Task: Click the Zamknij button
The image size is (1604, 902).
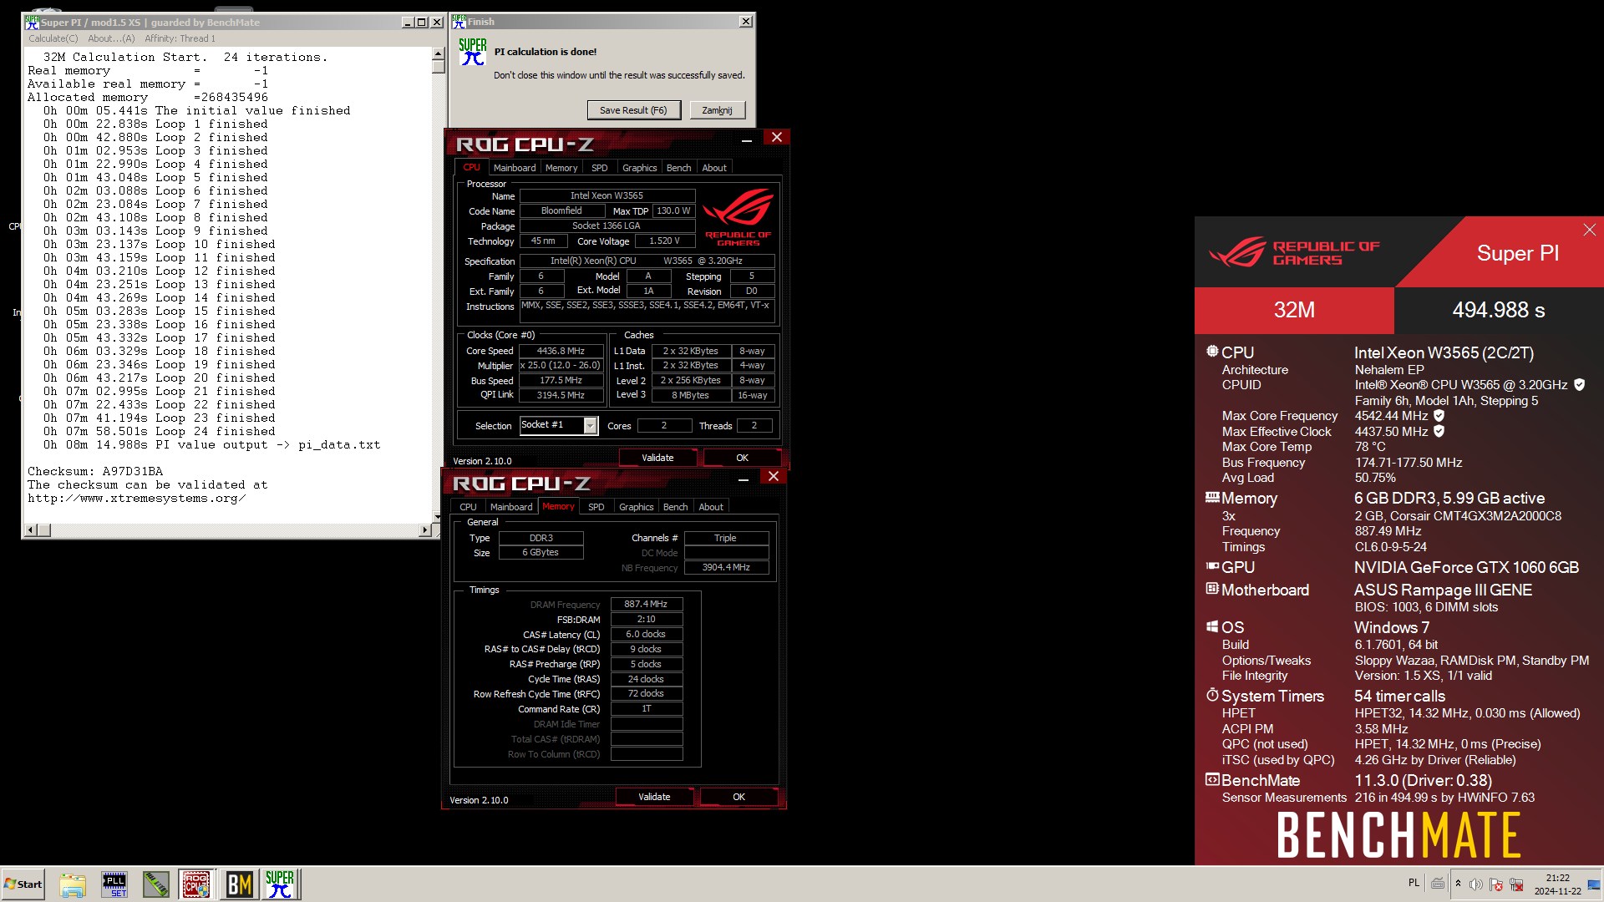Action: click(x=717, y=110)
